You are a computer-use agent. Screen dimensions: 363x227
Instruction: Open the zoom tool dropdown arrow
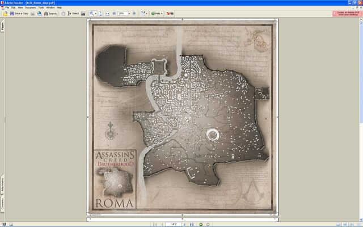click(96, 14)
